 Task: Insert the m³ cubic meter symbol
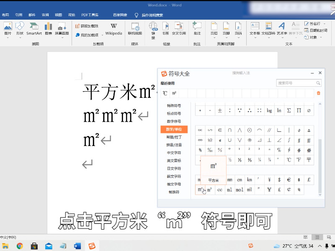click(210, 190)
